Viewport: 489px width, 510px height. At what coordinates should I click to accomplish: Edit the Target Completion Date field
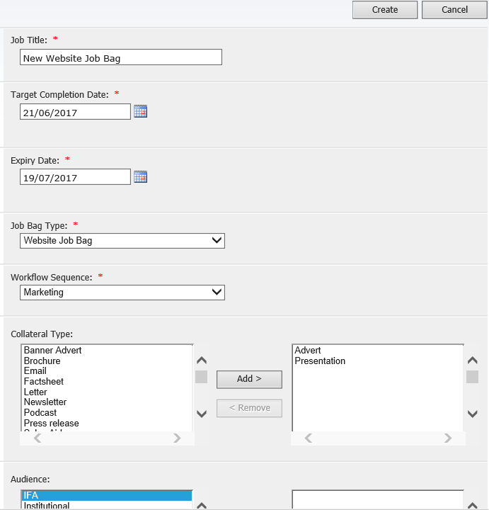pyautogui.click(x=76, y=112)
